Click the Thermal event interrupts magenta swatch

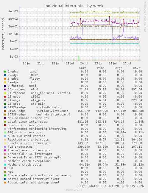coord(5,150)
